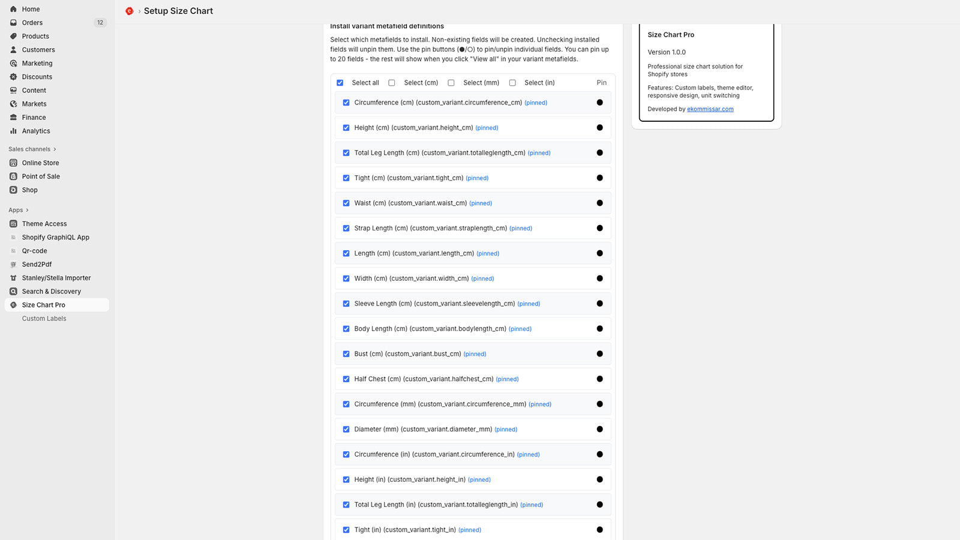960x540 pixels.
Task: Click the Analytics bar chart icon
Action: click(x=13, y=131)
